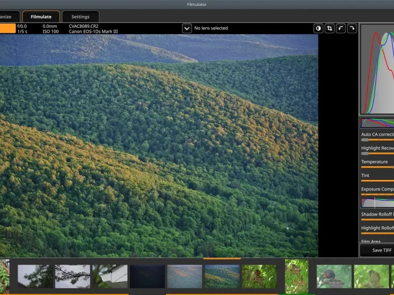Click the Auto CA correction slider
The height and width of the screenshot is (295, 394).
coord(378,140)
